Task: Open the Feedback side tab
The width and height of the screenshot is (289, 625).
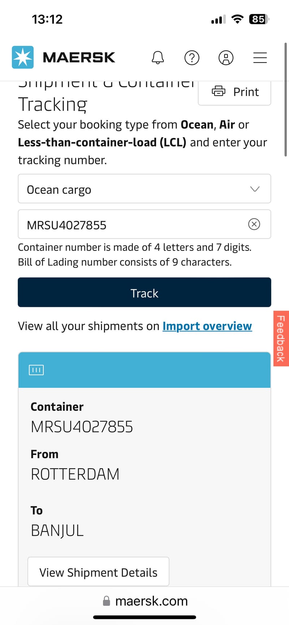Action: coord(281,338)
